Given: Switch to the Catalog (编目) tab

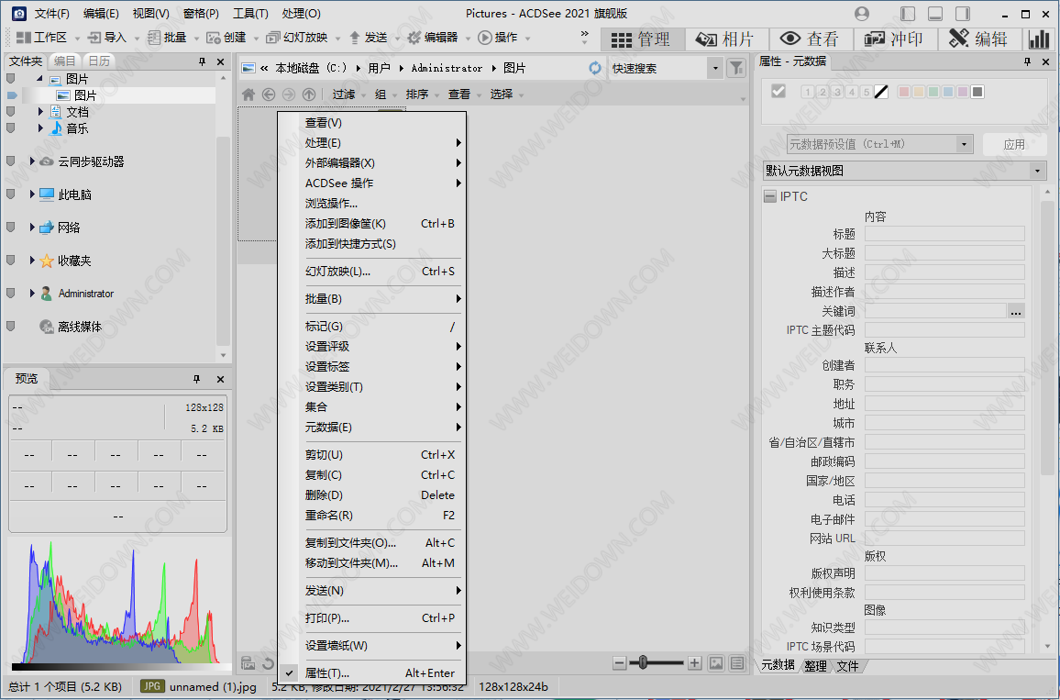Looking at the screenshot, I should 65,61.
